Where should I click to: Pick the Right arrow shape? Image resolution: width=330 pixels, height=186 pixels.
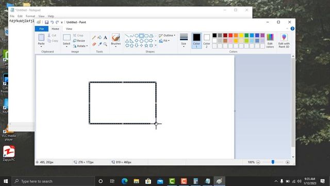(151, 40)
